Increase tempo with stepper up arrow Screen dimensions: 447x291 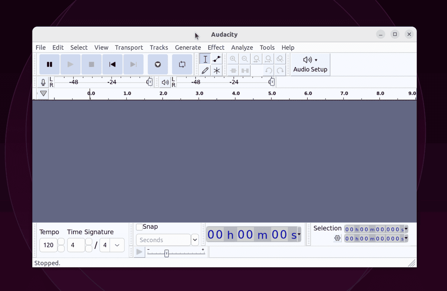tap(61, 242)
